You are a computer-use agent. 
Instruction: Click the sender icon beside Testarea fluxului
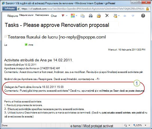coord(6,37)
